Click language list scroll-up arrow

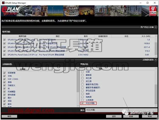[x=156, y=69]
